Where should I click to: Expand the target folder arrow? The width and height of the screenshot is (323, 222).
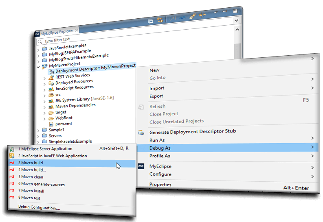[x=44, y=113]
